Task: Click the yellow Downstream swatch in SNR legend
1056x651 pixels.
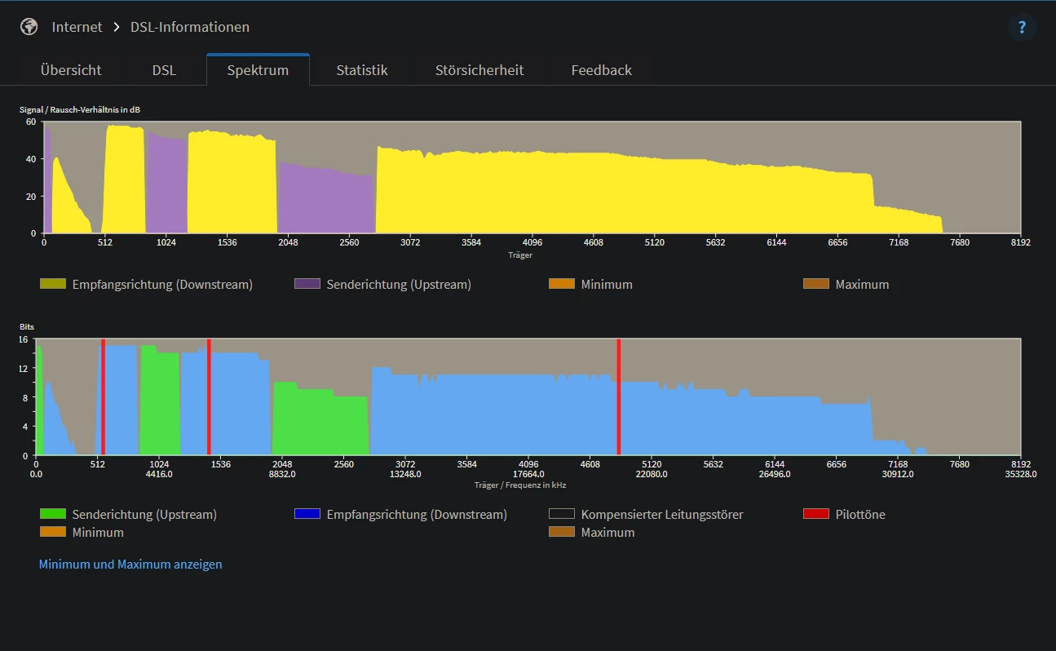Action: (x=52, y=284)
